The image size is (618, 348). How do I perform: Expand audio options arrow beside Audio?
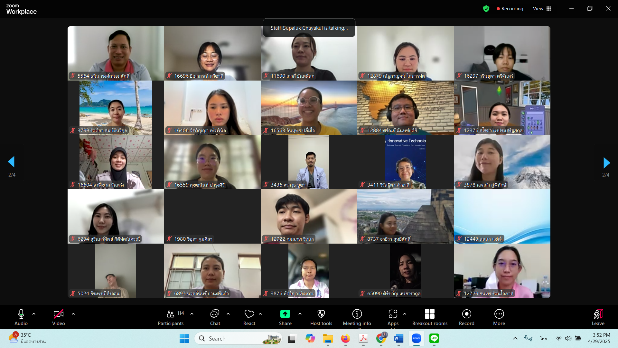pos(34,314)
